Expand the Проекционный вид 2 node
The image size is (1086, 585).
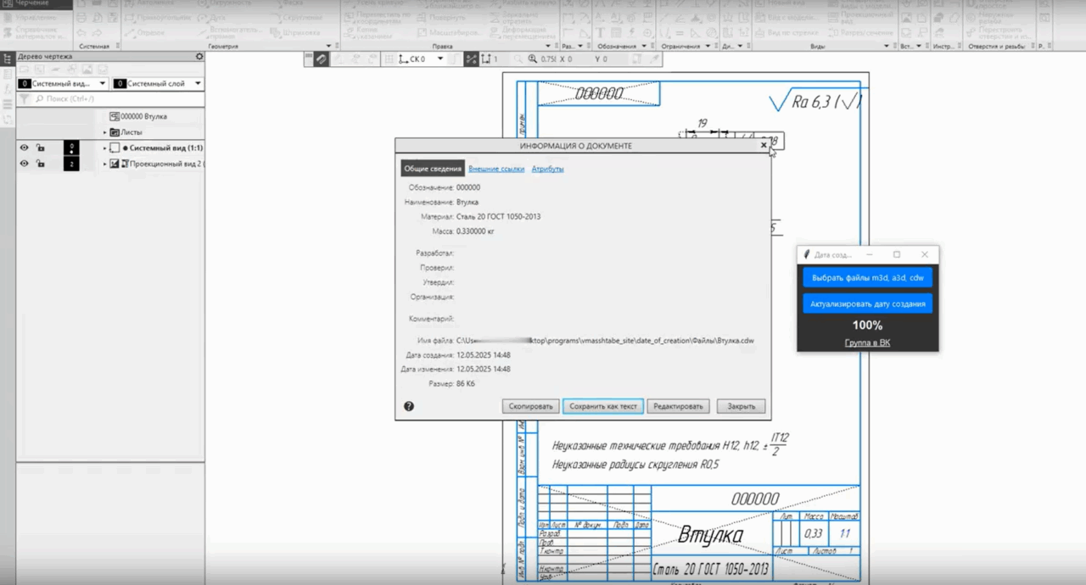[105, 164]
